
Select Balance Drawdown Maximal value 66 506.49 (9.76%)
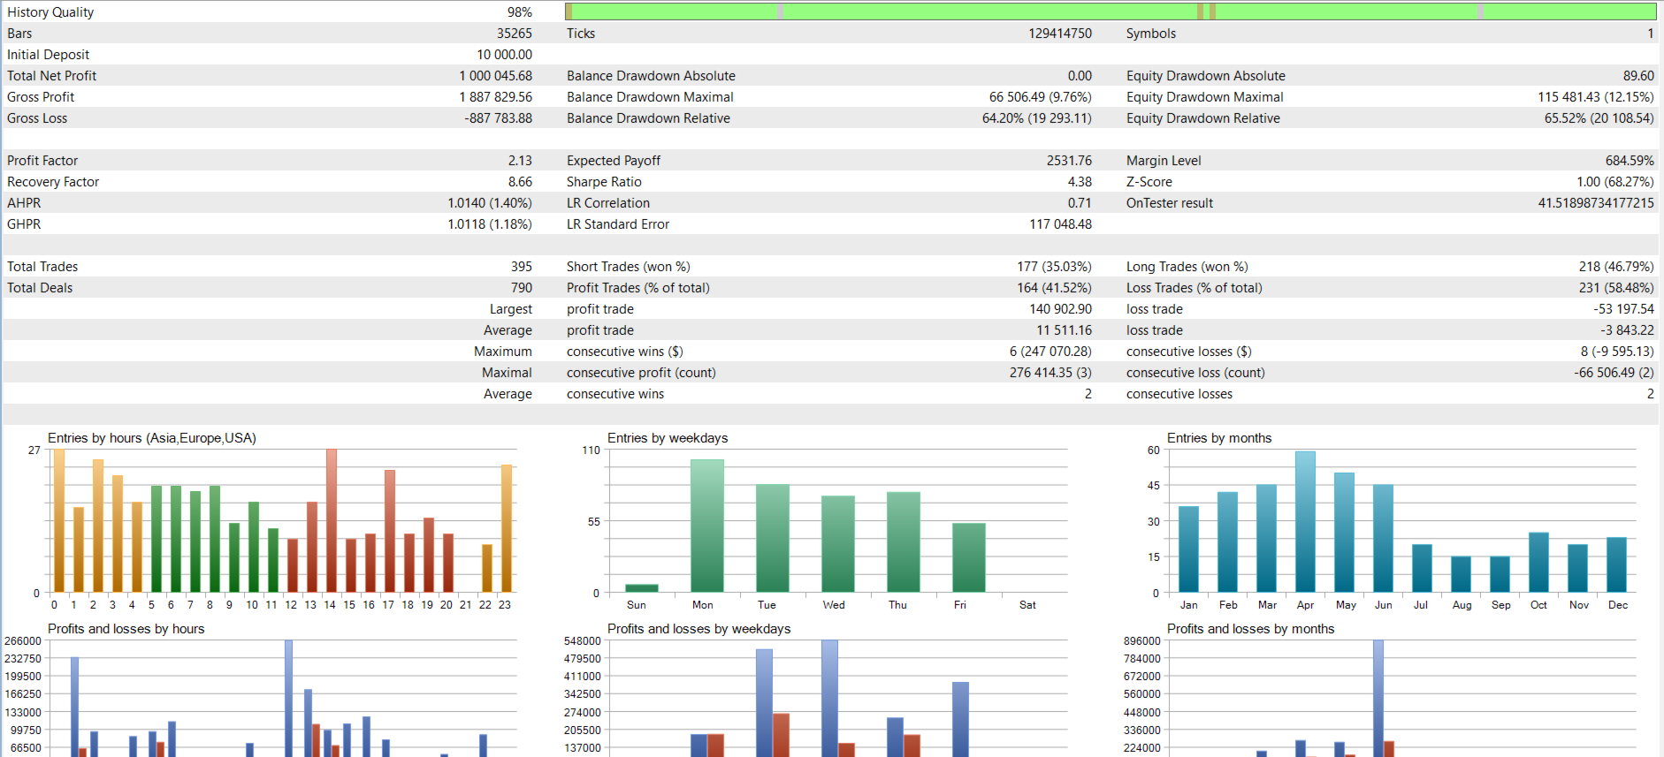coord(1040,97)
